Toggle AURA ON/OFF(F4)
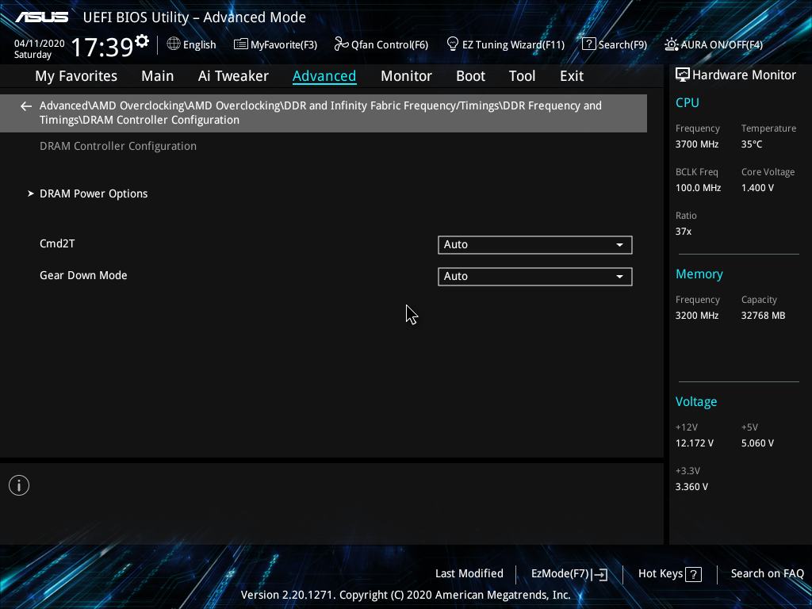The width and height of the screenshot is (812, 609). coord(714,44)
